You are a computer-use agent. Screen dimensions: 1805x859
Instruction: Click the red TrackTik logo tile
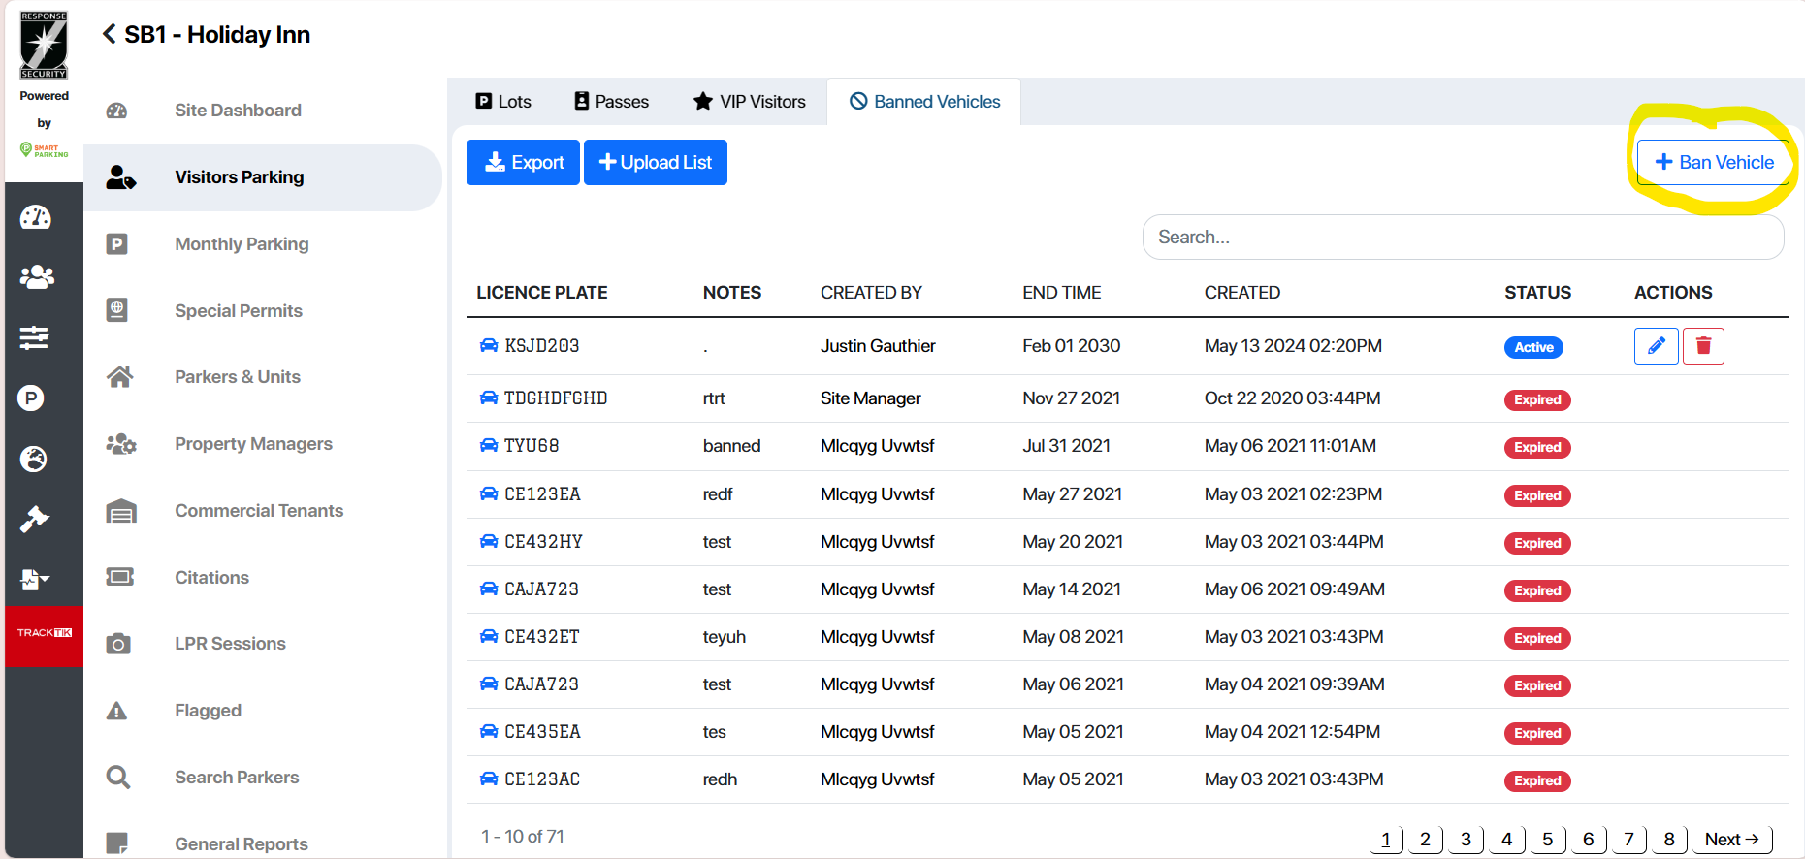45,633
